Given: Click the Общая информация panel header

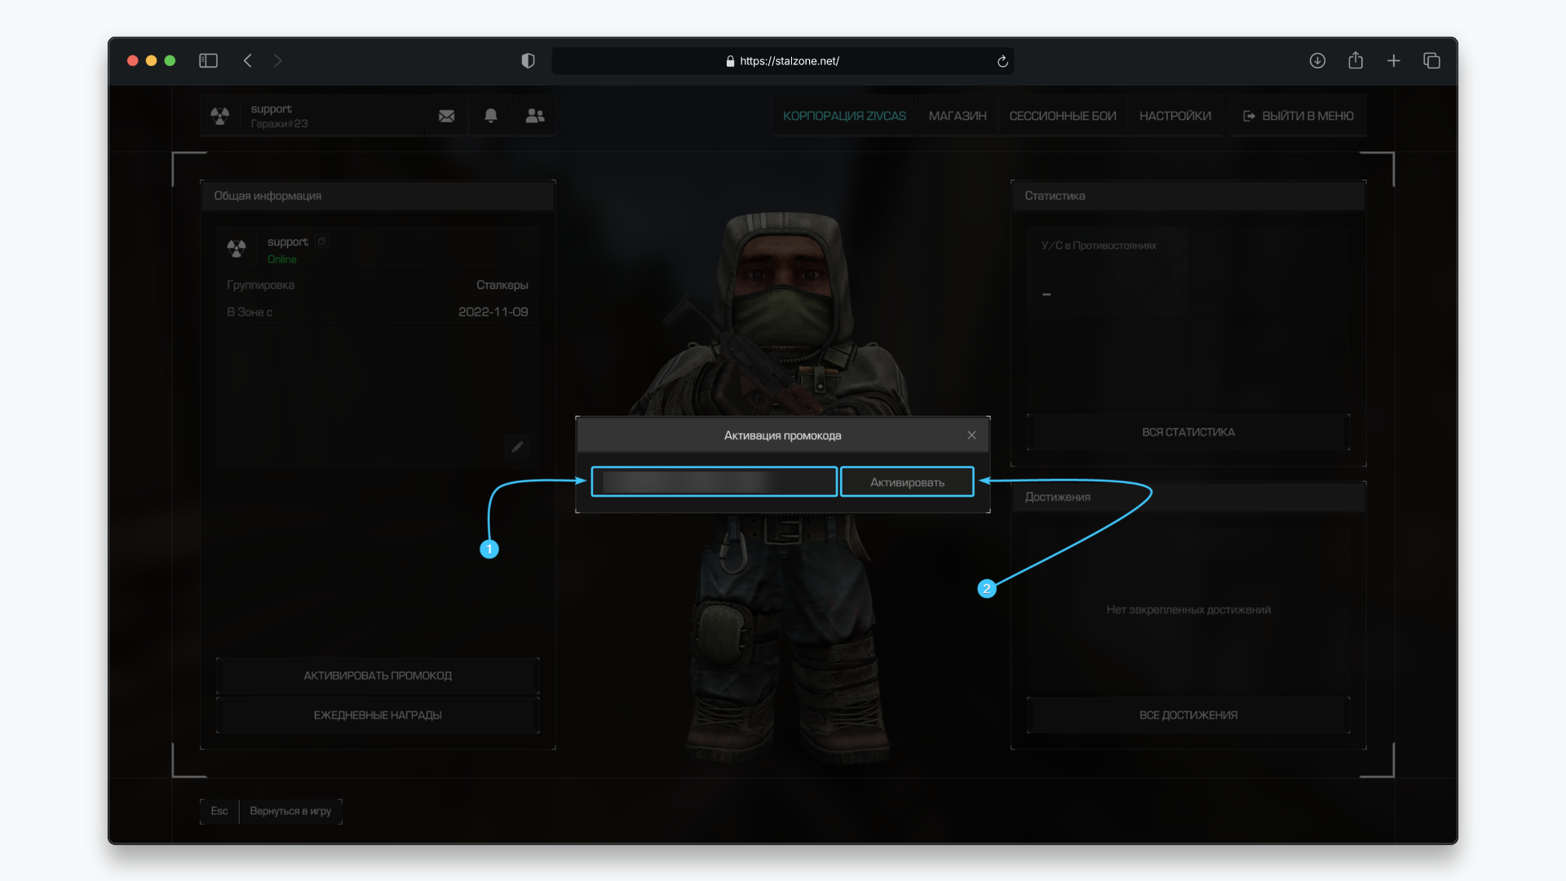Looking at the screenshot, I should [x=378, y=196].
